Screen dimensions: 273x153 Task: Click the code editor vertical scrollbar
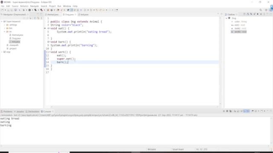coord(220,61)
